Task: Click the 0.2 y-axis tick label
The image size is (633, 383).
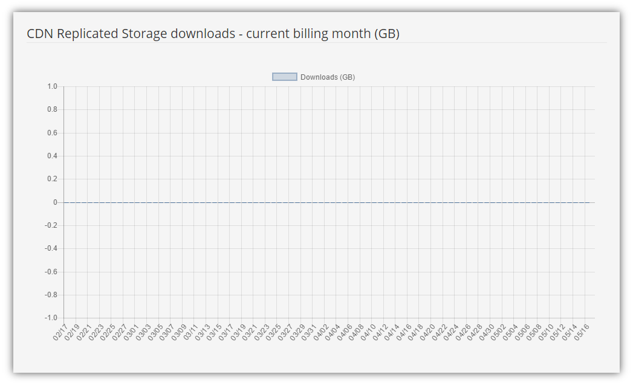Action: coord(52,179)
